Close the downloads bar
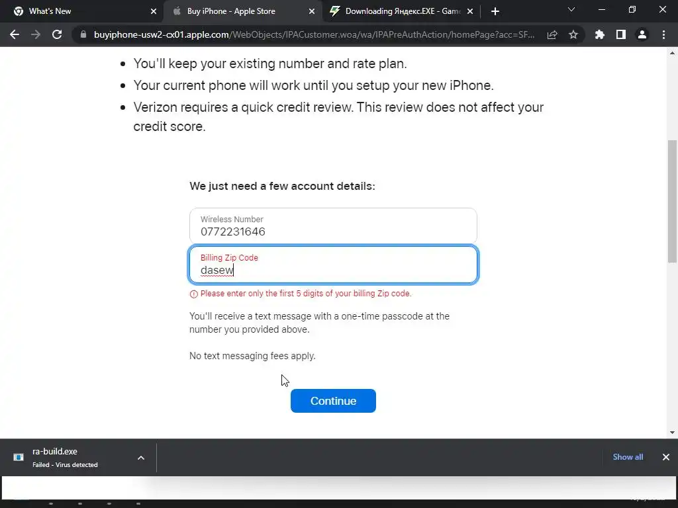Image resolution: width=678 pixels, height=508 pixels. [x=666, y=457]
